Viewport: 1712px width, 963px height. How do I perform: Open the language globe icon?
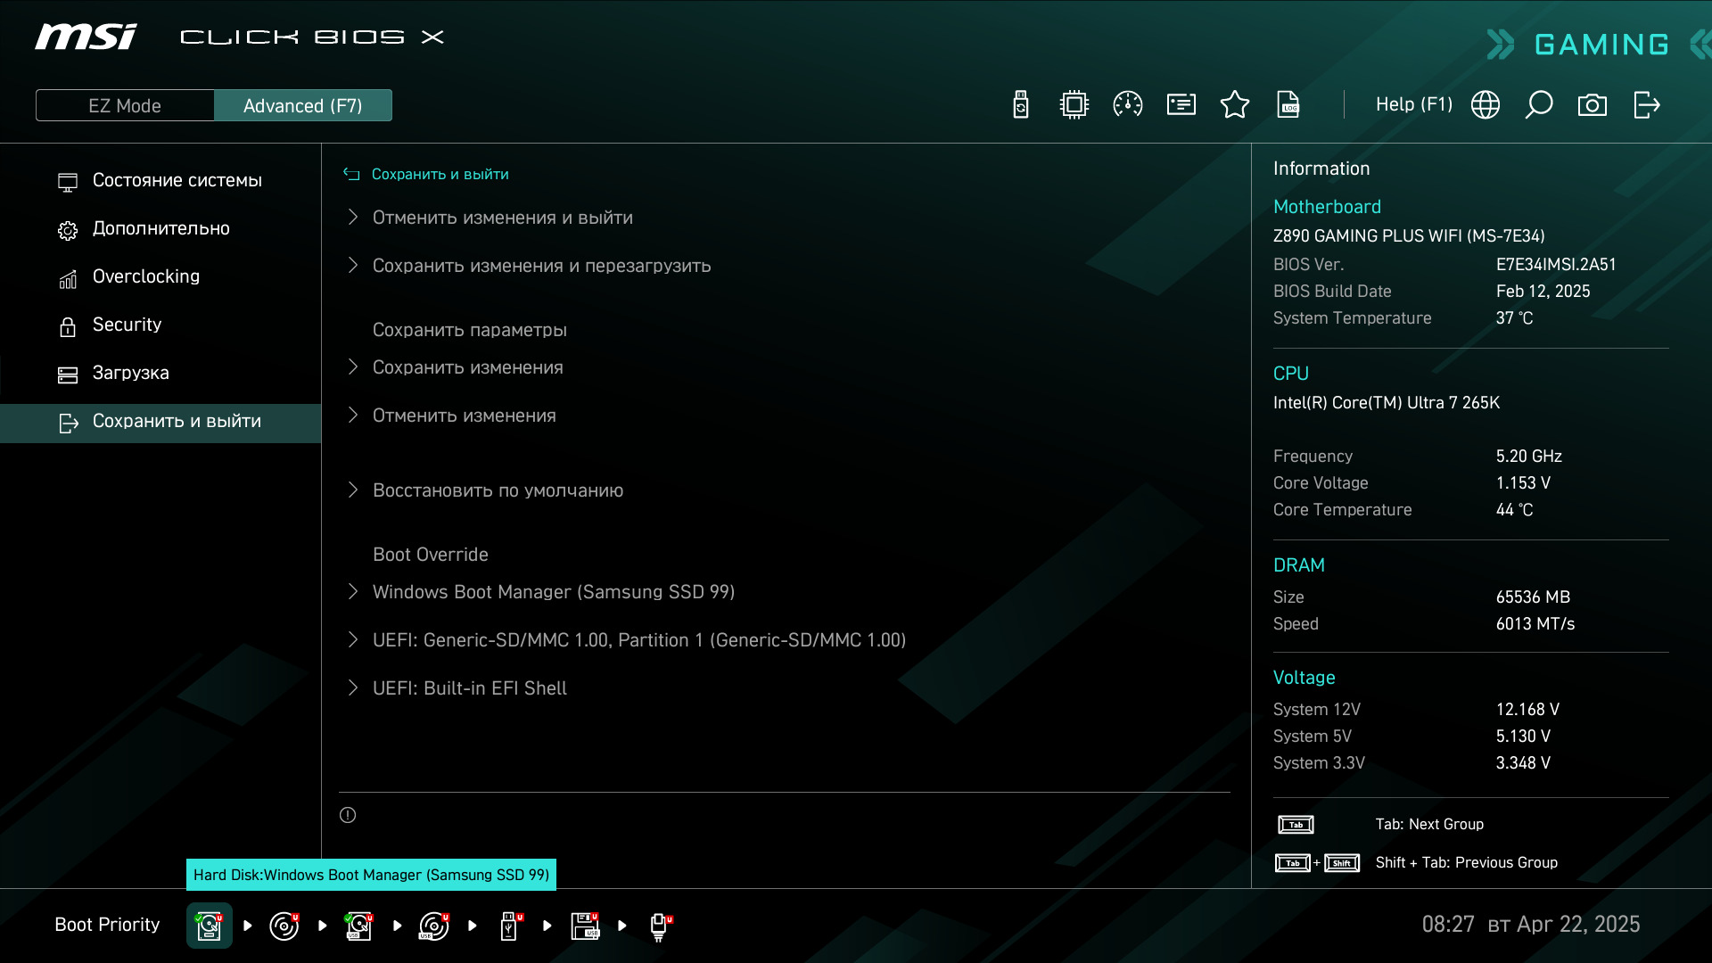(x=1486, y=105)
